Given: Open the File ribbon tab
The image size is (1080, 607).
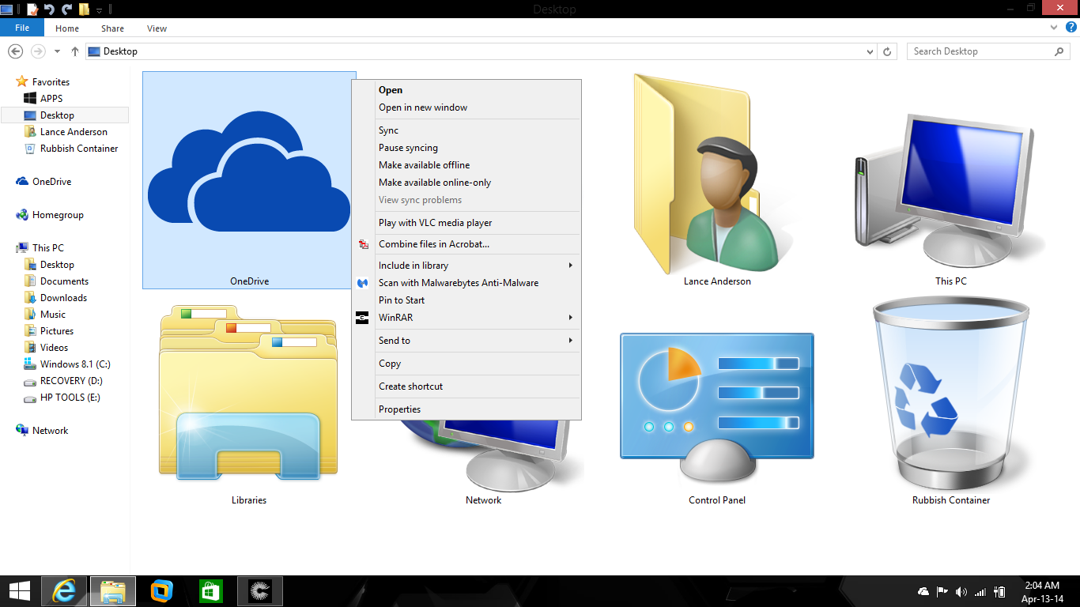Looking at the screenshot, I should click(x=22, y=28).
